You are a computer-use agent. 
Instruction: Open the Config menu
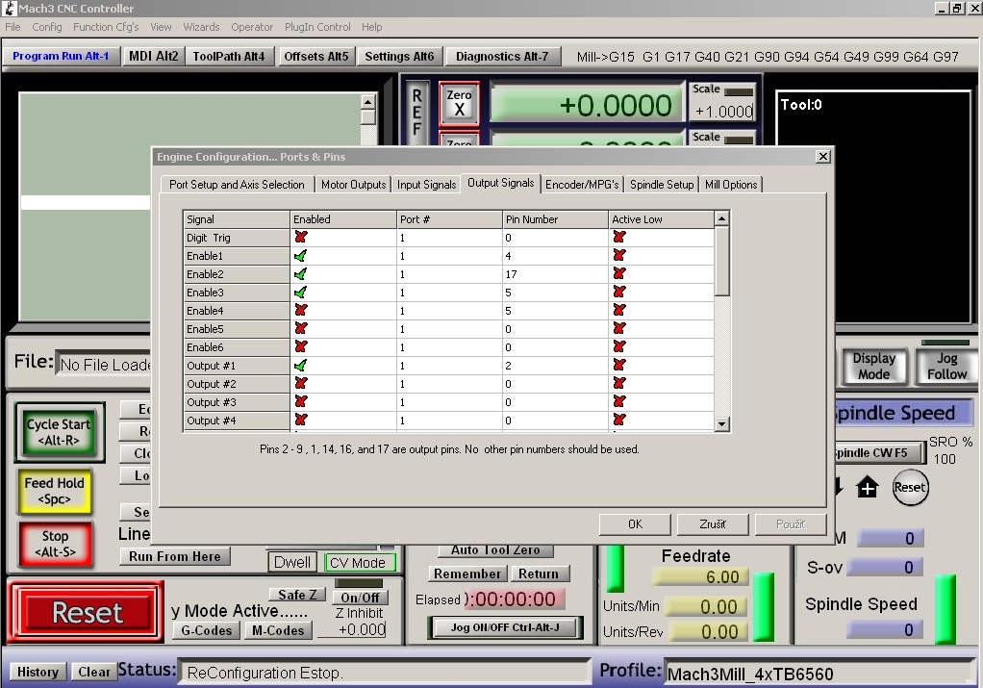coord(47,27)
